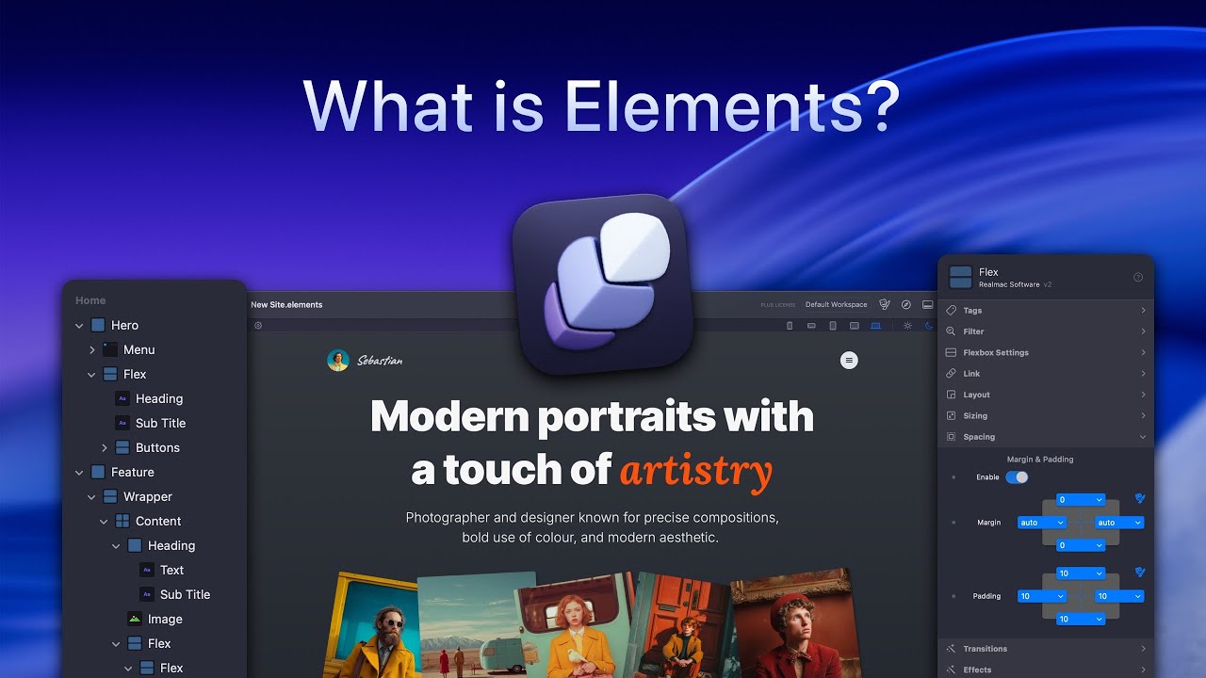Open the theme/paint settings icon in the toolbar
Image resolution: width=1206 pixels, height=678 pixels.
pyautogui.click(x=884, y=304)
